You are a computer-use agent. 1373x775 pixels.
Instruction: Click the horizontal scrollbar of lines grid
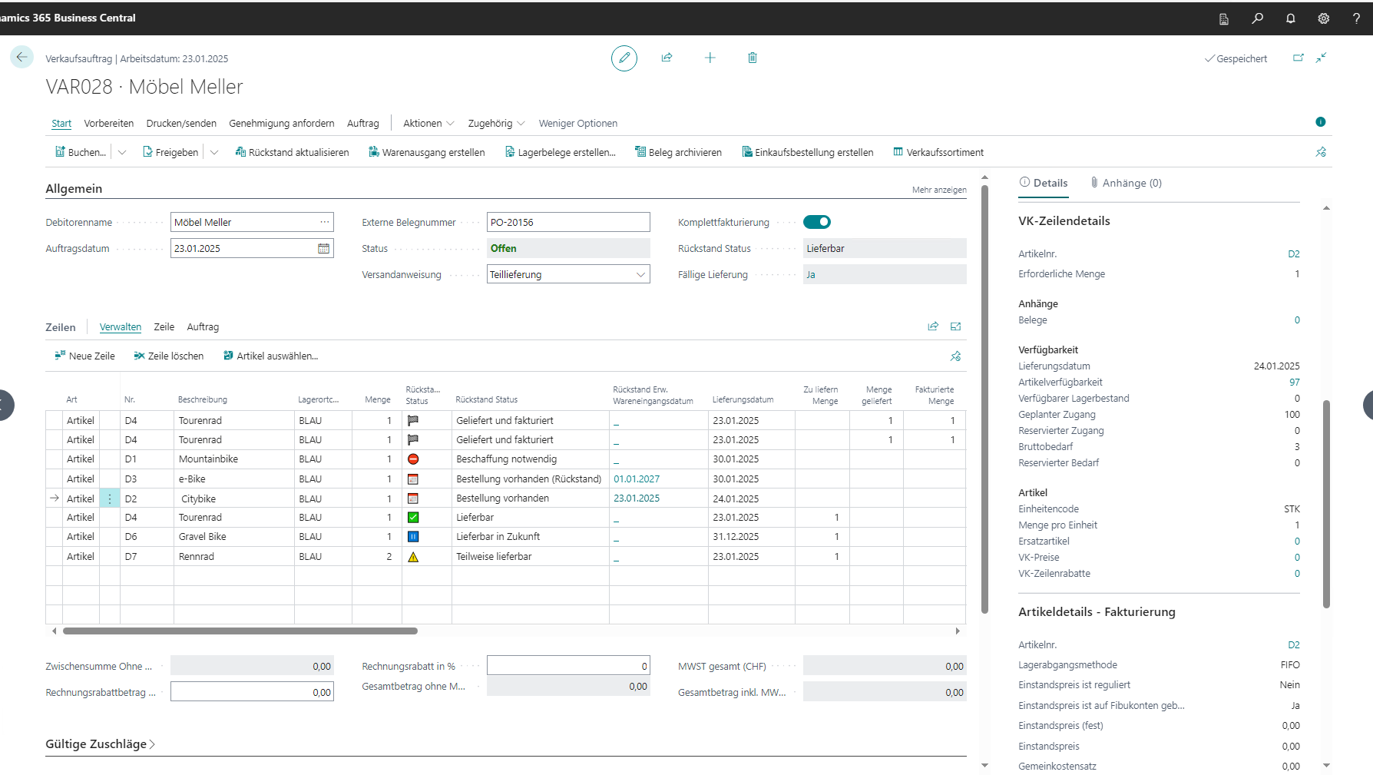coord(240,631)
